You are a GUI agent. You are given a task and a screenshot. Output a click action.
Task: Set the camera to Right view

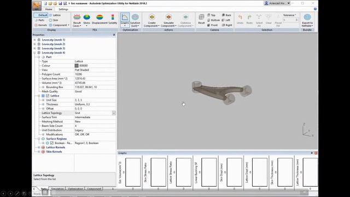pos(227,25)
